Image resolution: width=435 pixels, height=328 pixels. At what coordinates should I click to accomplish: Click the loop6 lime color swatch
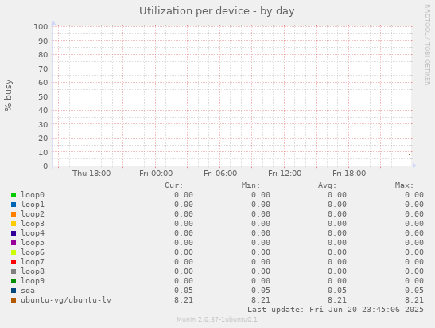click(14, 252)
